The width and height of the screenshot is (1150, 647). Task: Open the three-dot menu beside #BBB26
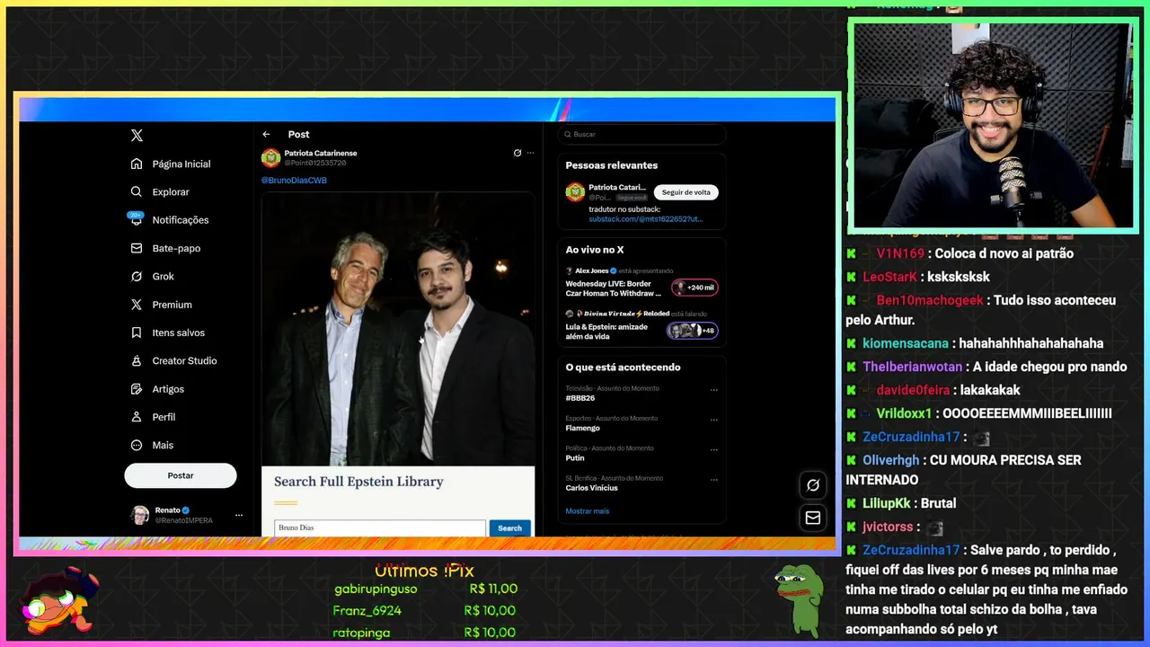pos(714,391)
